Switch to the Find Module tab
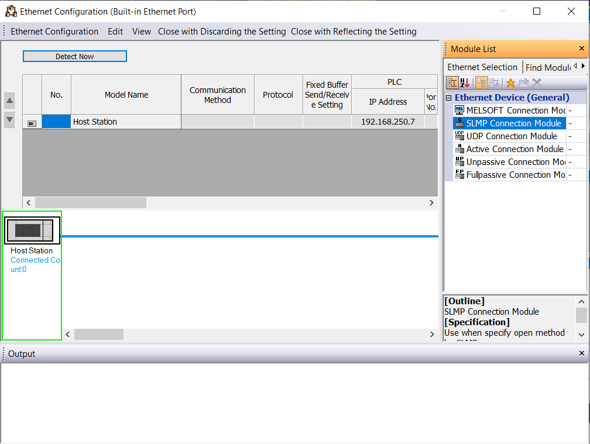 coord(548,68)
